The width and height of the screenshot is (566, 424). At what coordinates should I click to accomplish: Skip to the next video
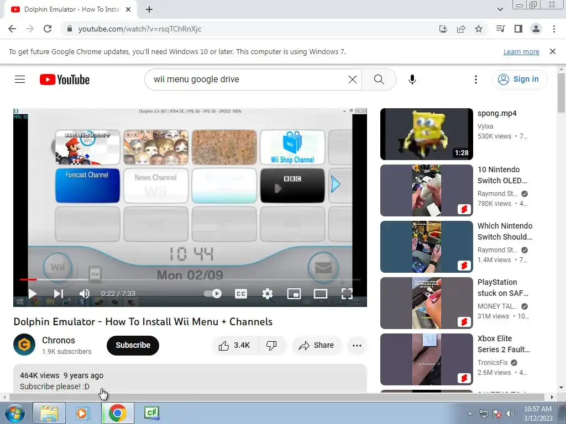click(59, 294)
